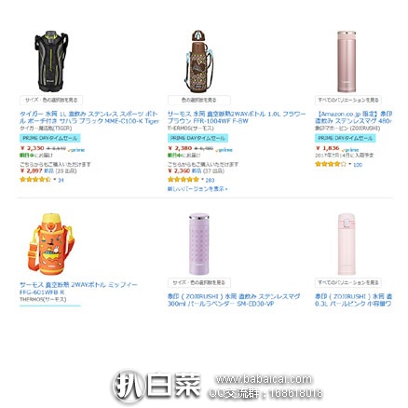The width and height of the screenshot is (408, 408).
Task: Open the Amazon.co.jp limited Zojirushi title link
Action: 354,117
